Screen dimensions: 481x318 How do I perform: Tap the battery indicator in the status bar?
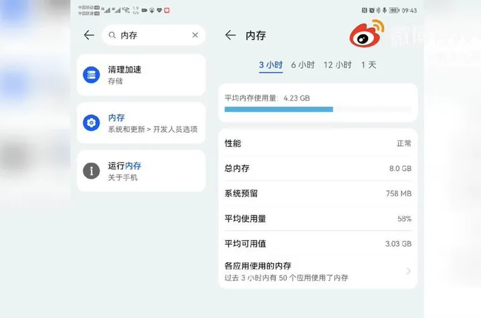click(x=394, y=11)
